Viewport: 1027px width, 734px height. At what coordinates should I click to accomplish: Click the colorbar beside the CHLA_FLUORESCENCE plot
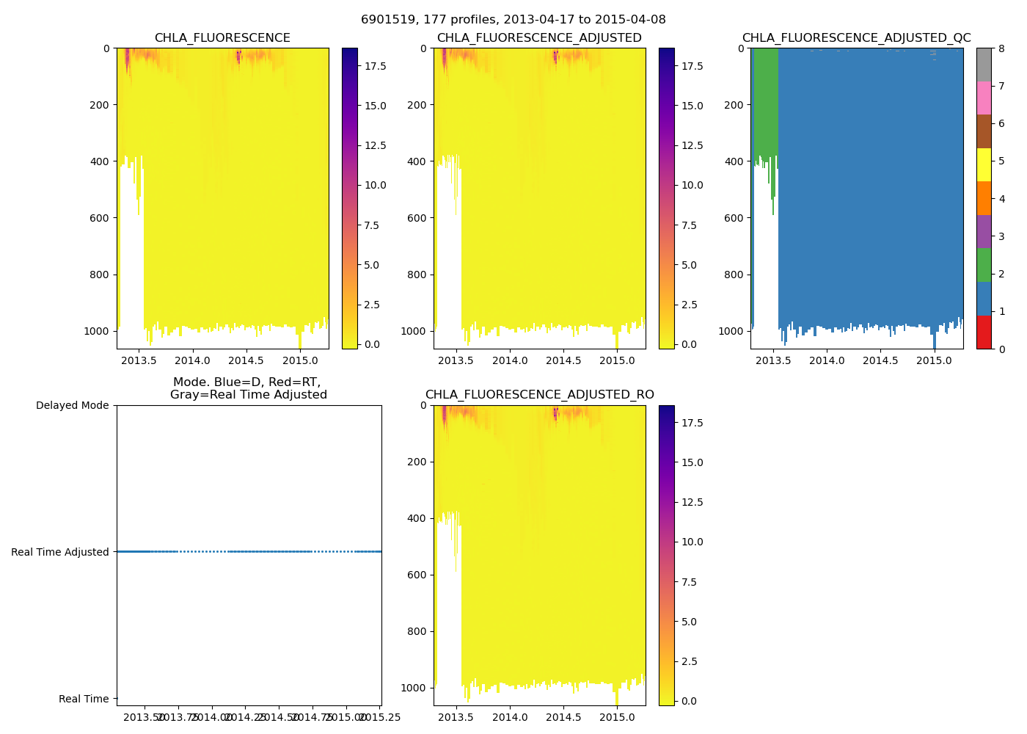tap(350, 198)
